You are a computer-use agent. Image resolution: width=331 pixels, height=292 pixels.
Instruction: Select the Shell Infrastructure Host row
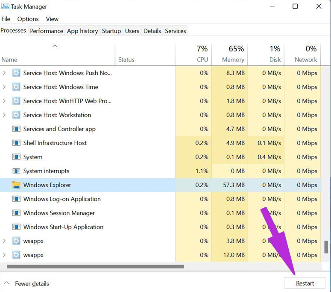point(161,143)
